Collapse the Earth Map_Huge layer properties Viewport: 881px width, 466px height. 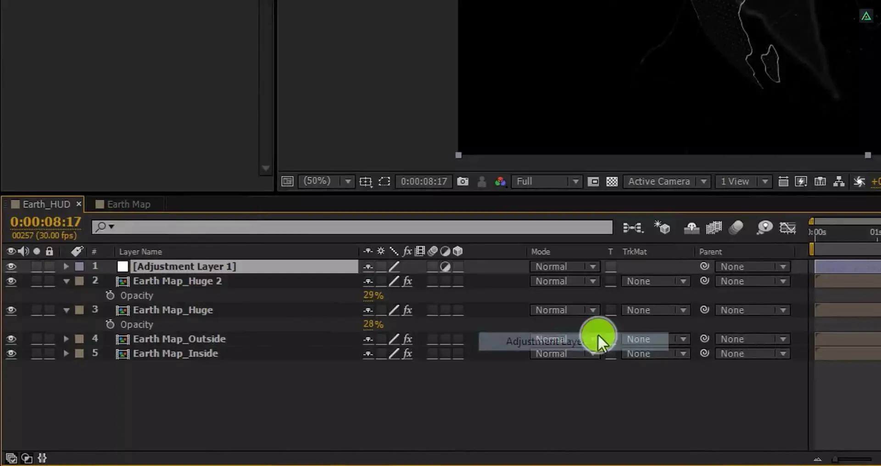point(67,310)
